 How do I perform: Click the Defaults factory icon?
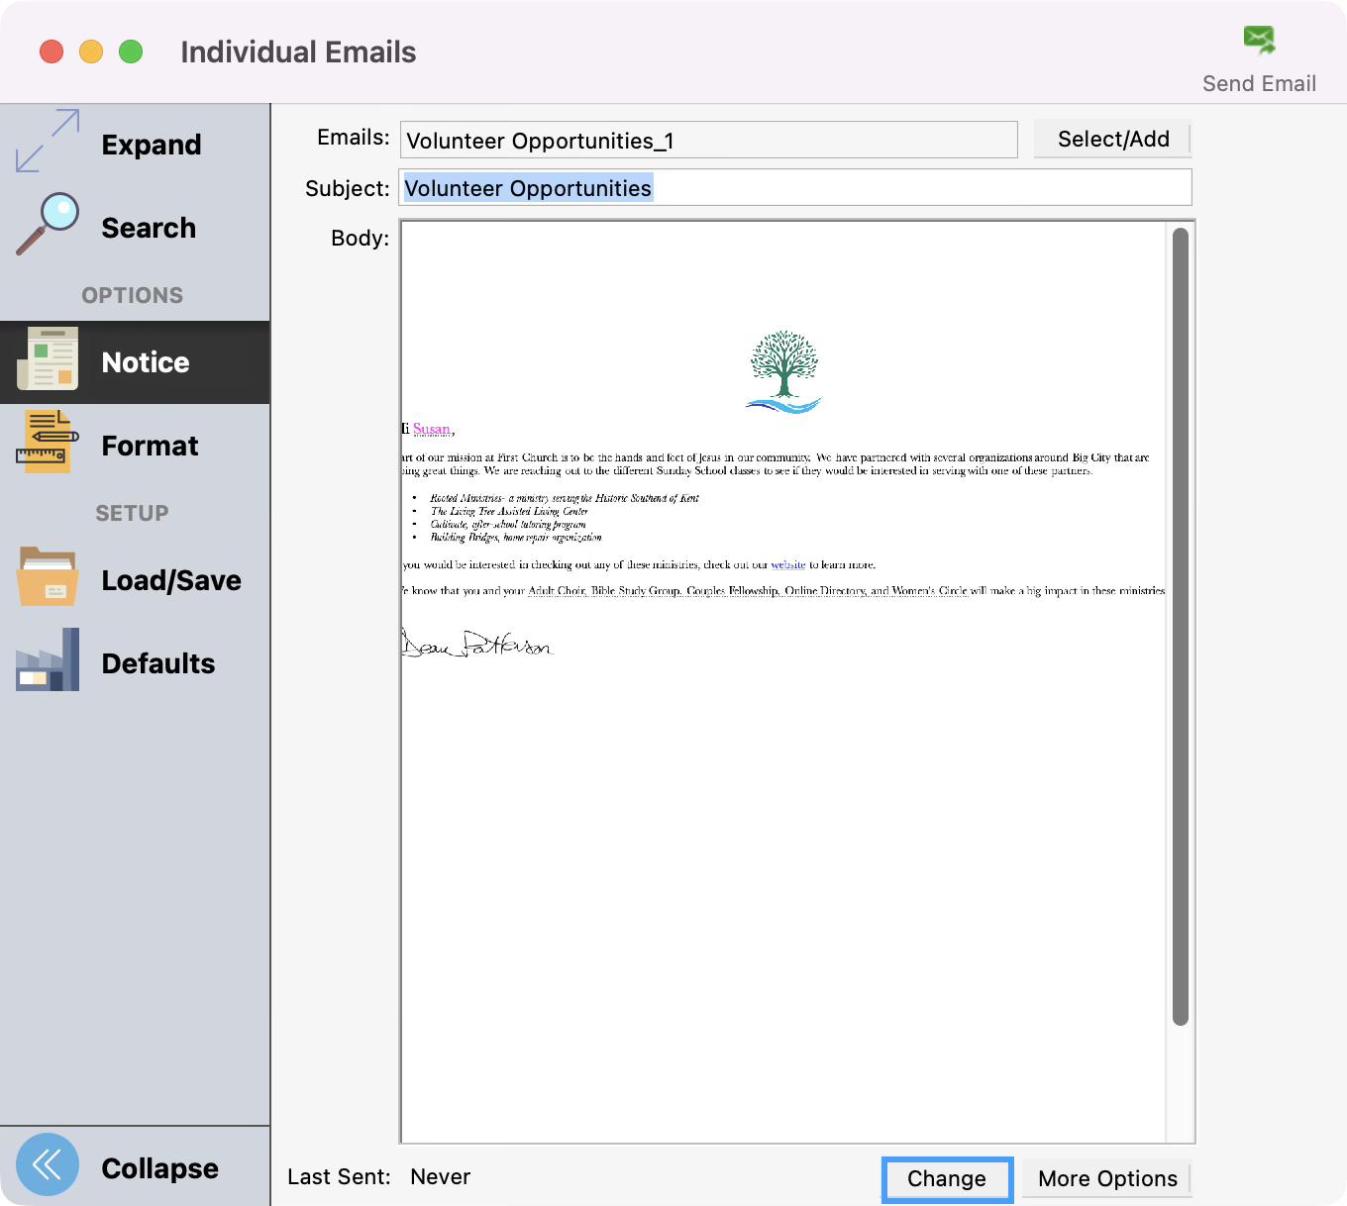48,659
